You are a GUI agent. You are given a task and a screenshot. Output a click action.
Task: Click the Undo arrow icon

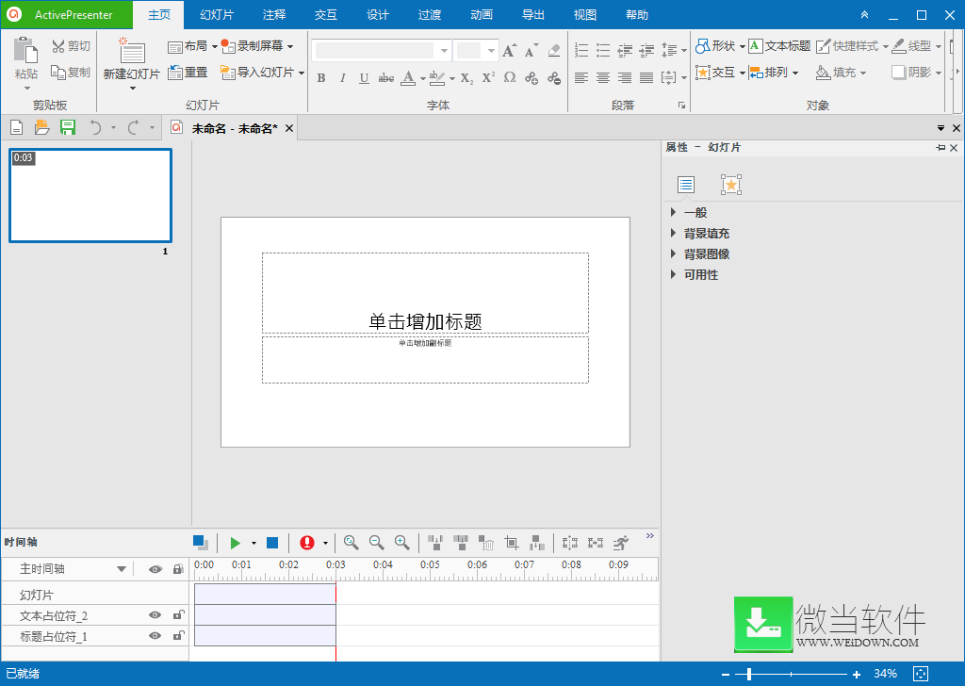pos(95,127)
